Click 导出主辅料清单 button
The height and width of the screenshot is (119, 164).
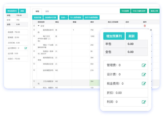pyautogui.click(x=139, y=11)
